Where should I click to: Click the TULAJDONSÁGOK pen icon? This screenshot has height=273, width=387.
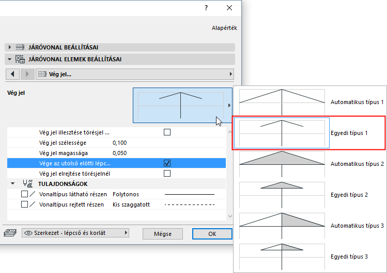(x=28, y=184)
